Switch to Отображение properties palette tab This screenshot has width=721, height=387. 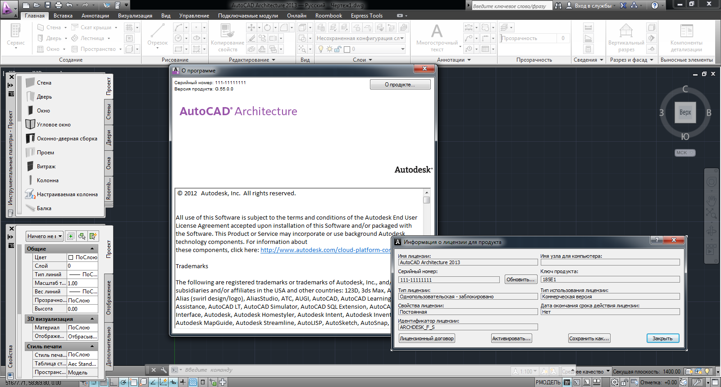(x=109, y=298)
